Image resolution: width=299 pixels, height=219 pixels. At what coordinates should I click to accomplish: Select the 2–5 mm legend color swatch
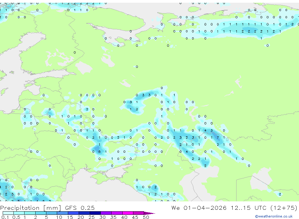[41, 213]
